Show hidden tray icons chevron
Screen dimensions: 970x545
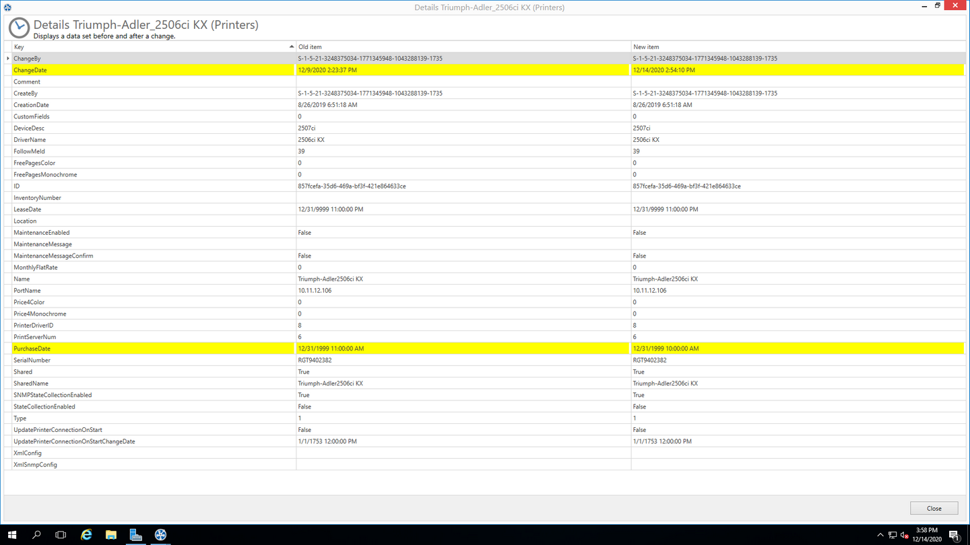(x=880, y=535)
